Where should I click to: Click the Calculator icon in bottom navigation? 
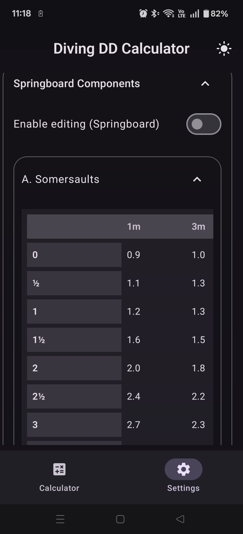pyautogui.click(x=59, y=469)
